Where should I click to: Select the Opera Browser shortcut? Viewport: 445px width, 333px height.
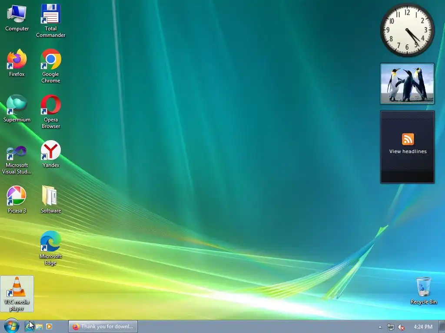pos(50,112)
